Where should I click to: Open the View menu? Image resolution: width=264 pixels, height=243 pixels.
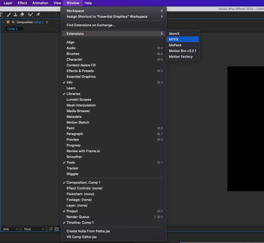point(57,3)
